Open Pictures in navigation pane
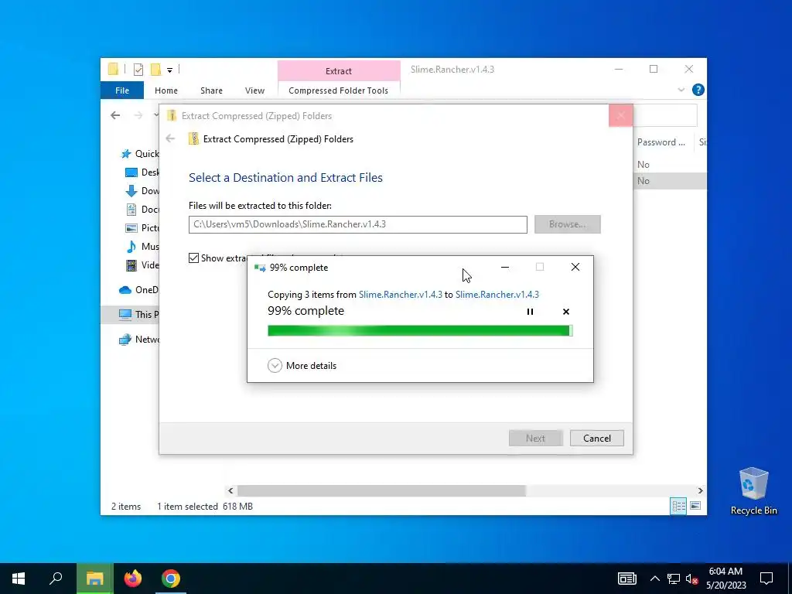Screen dimensions: 792x594 pos(142,228)
